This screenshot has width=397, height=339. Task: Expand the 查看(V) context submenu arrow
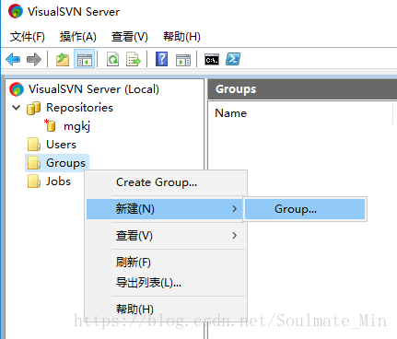coord(235,236)
